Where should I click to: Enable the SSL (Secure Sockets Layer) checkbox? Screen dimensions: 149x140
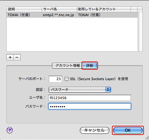(67, 79)
